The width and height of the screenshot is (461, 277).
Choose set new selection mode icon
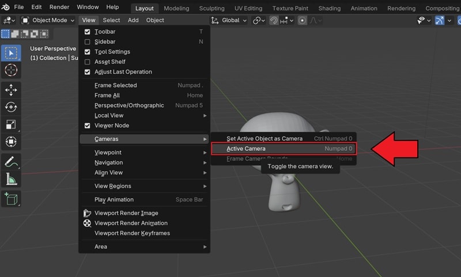pos(5,34)
